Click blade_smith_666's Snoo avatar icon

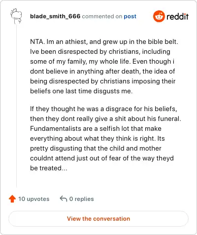(x=16, y=16)
